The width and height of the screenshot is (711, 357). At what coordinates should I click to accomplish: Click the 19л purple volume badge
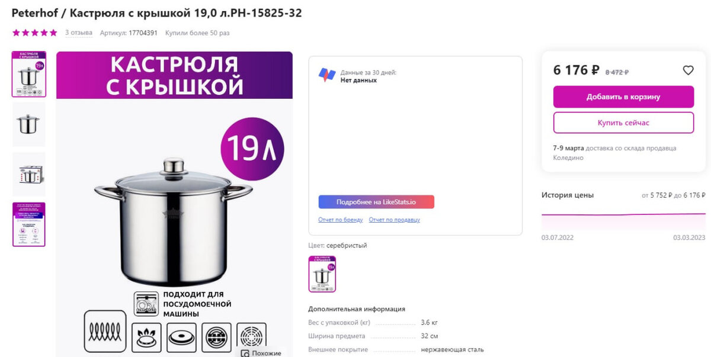tap(252, 149)
